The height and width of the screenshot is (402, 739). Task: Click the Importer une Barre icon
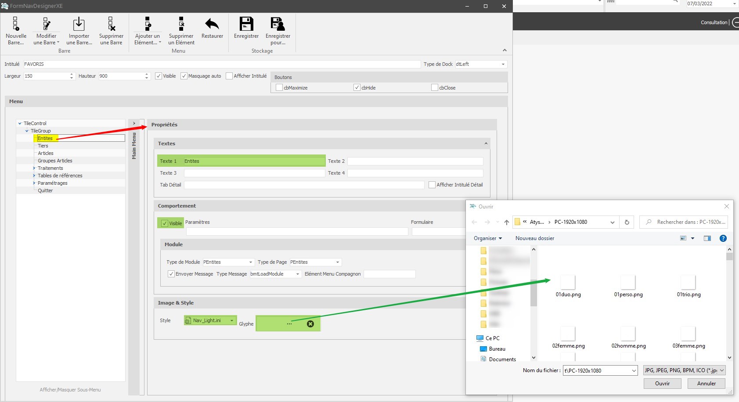79,24
